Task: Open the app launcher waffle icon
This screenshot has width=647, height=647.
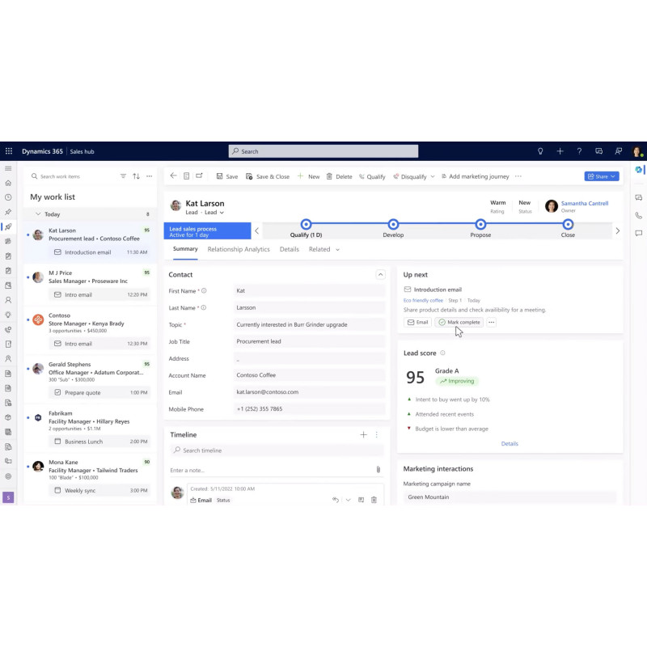Action: [x=9, y=151]
